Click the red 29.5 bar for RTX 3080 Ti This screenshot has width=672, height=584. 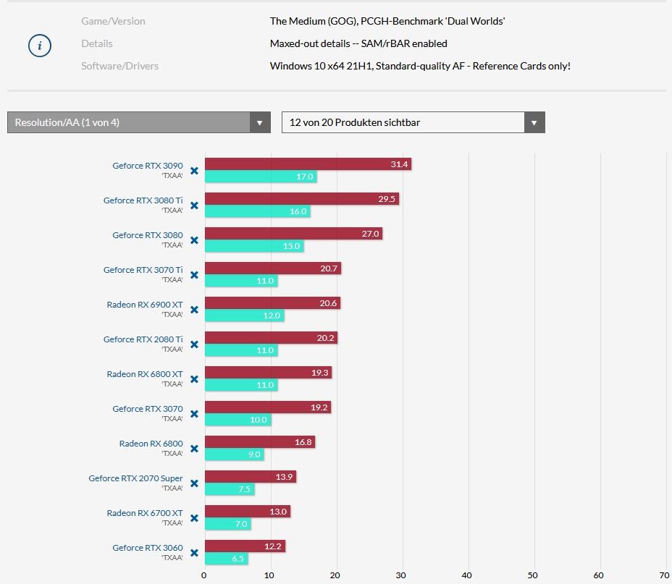click(302, 199)
